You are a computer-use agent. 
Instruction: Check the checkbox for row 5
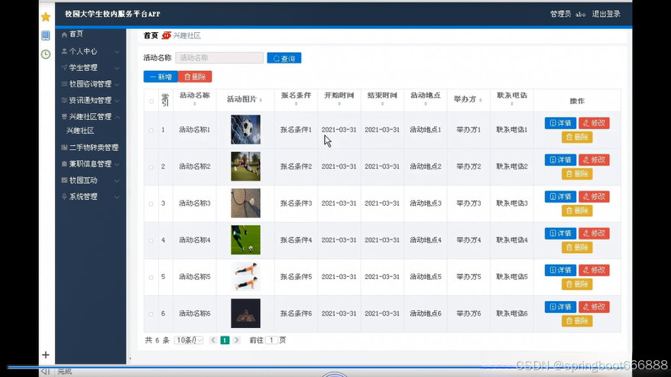(151, 278)
